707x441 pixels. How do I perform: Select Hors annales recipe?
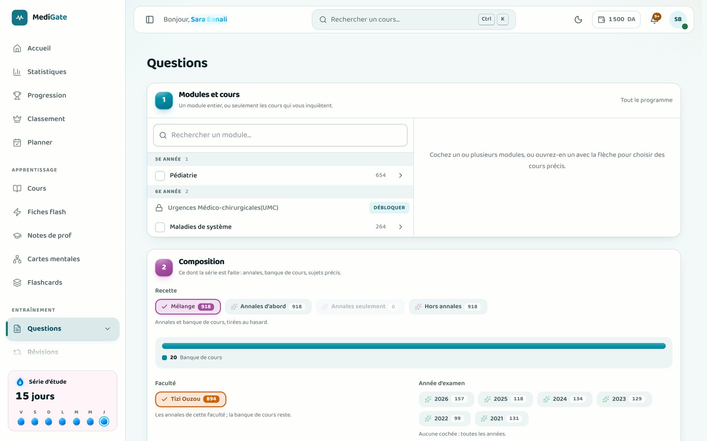tap(448, 306)
